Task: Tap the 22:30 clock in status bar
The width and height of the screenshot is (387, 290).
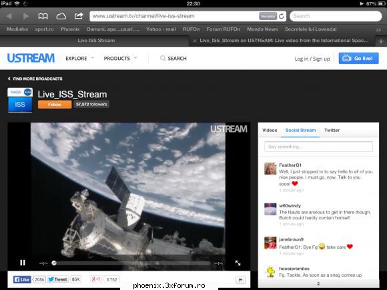Action: point(193,3)
